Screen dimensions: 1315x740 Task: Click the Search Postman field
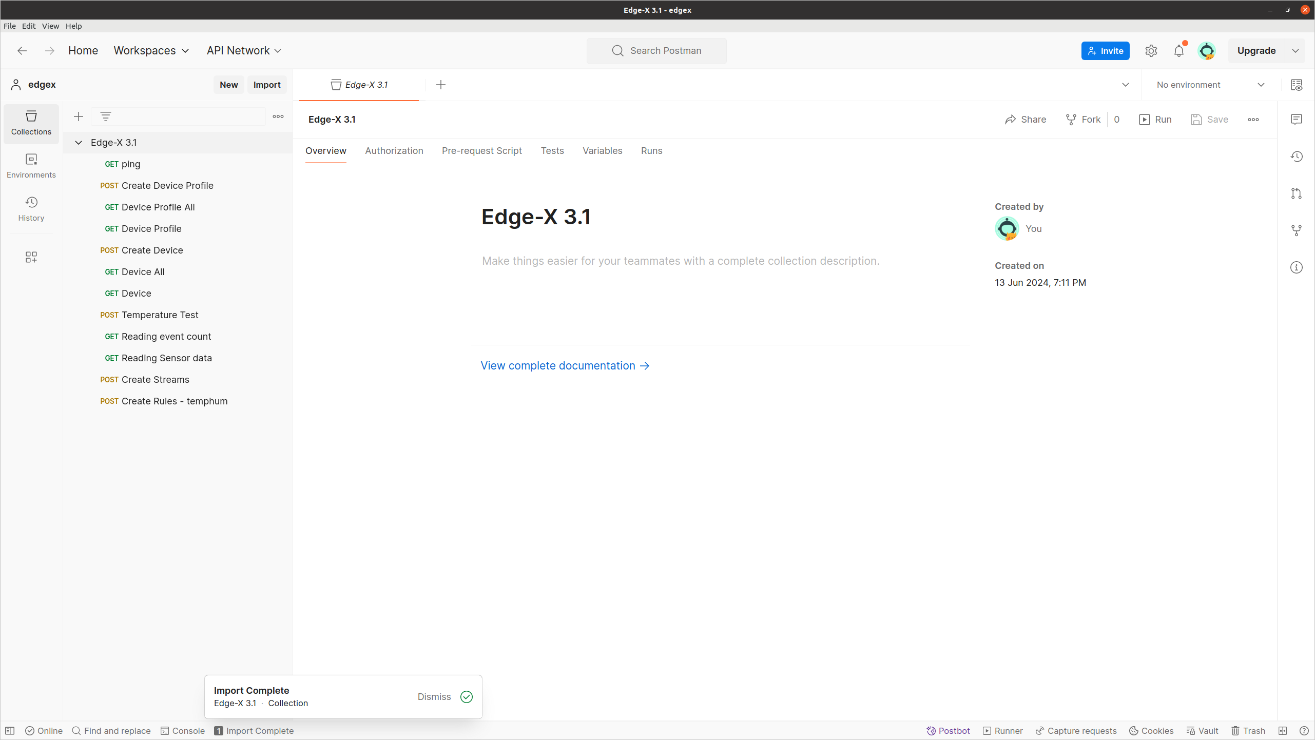[656, 51]
